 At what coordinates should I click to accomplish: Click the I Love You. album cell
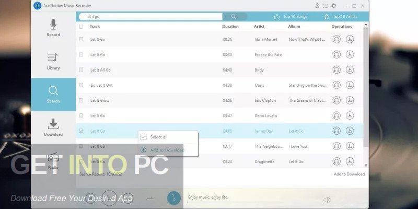tap(298, 146)
